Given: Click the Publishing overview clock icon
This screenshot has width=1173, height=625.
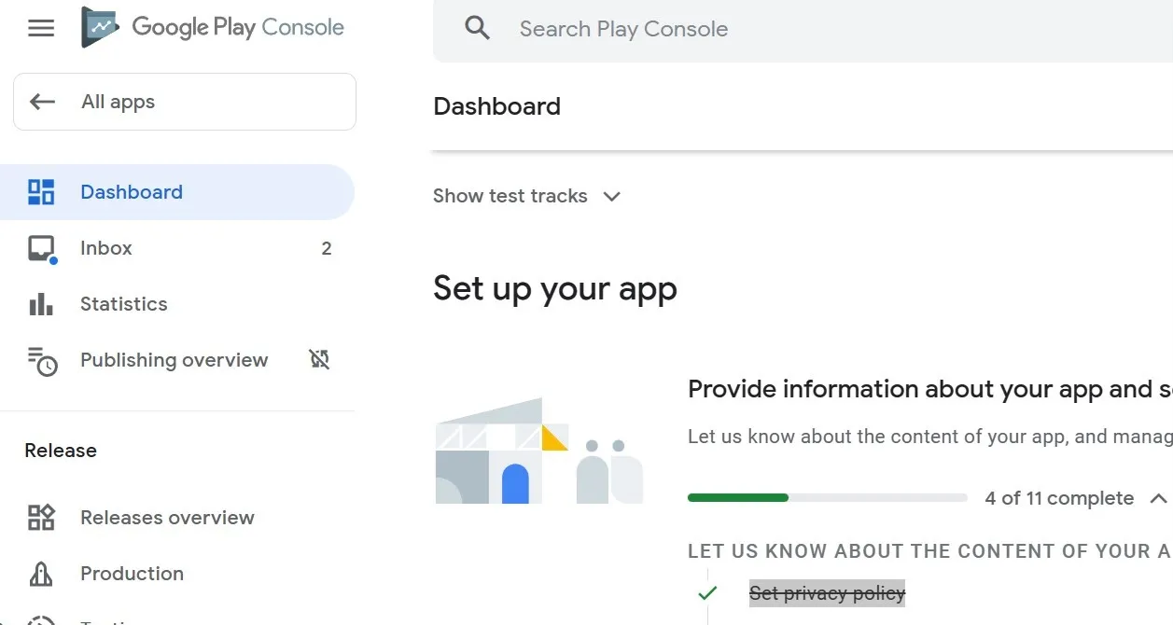Looking at the screenshot, I should (x=42, y=361).
